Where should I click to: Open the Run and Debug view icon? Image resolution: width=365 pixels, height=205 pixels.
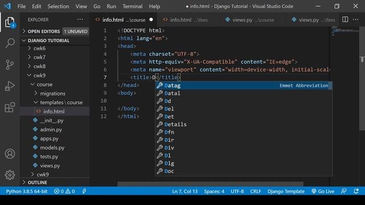tap(10, 86)
